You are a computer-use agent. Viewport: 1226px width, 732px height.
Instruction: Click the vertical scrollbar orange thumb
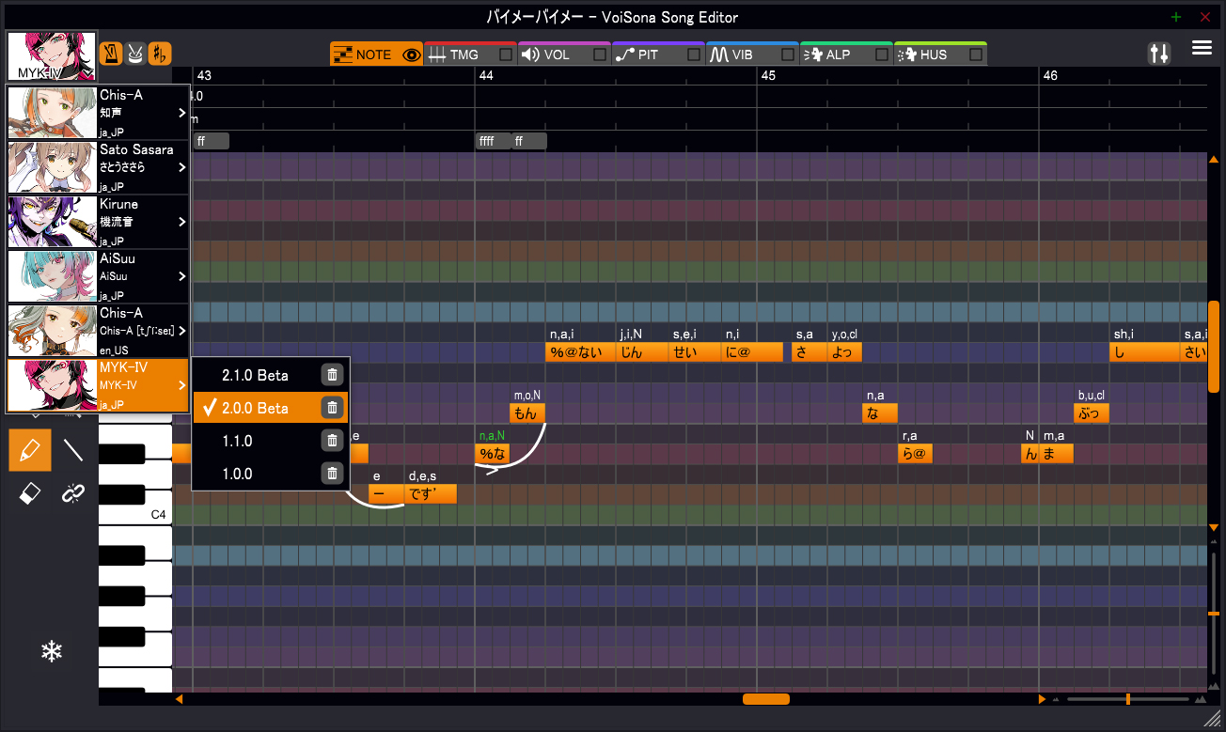1214,347
